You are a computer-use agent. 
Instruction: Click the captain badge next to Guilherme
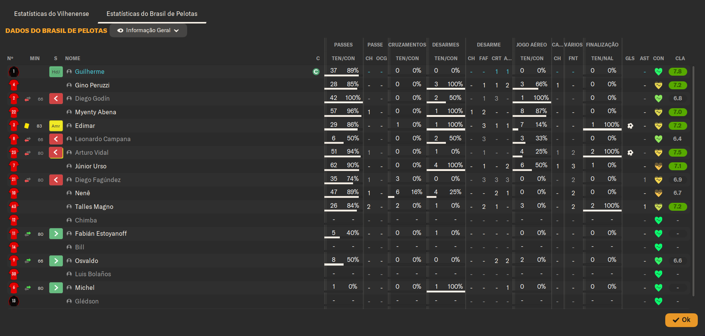point(316,72)
